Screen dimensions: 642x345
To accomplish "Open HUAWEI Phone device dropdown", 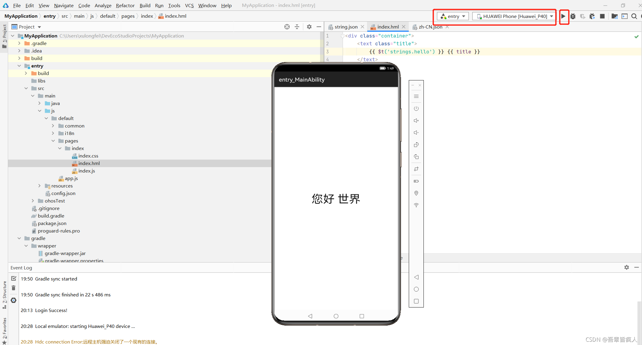I will click(514, 16).
